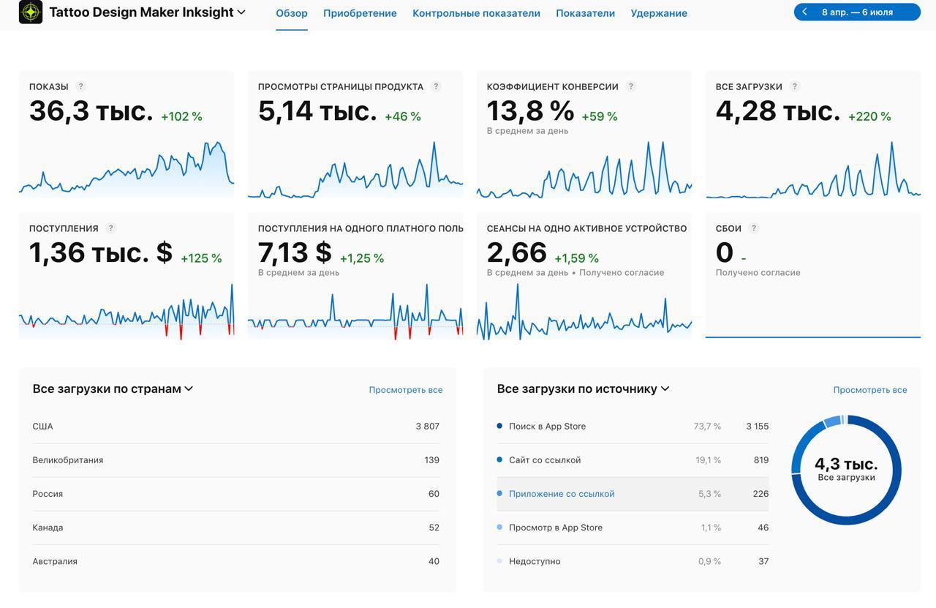The image size is (936, 608).
Task: Click help icon on Просмотры страницы продукта
Action: click(436, 86)
